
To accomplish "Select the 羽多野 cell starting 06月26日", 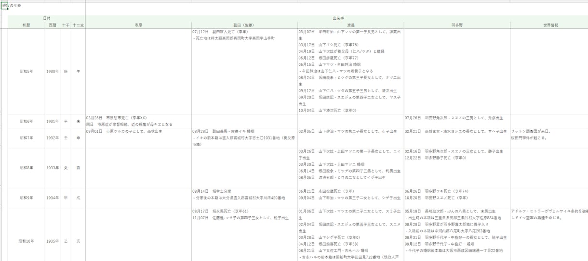I will coord(457,198).
